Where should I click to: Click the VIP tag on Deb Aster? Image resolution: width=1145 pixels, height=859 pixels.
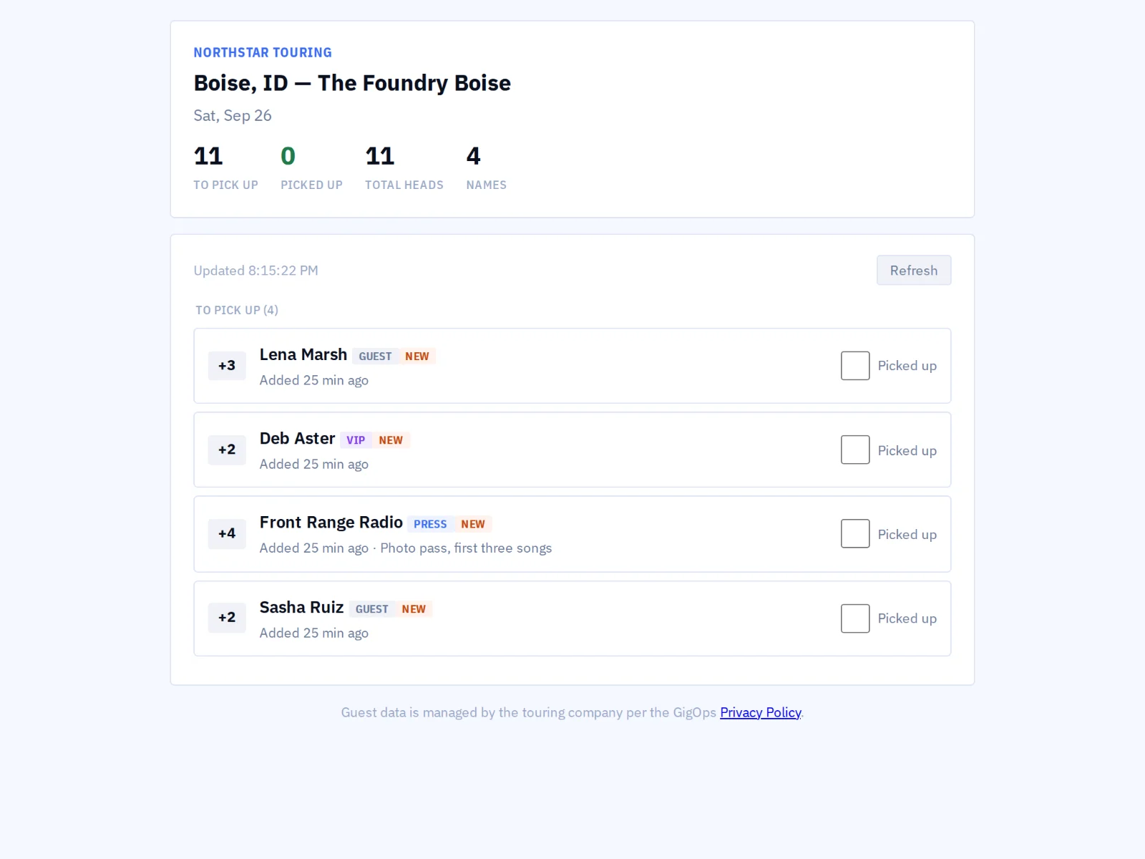356,440
